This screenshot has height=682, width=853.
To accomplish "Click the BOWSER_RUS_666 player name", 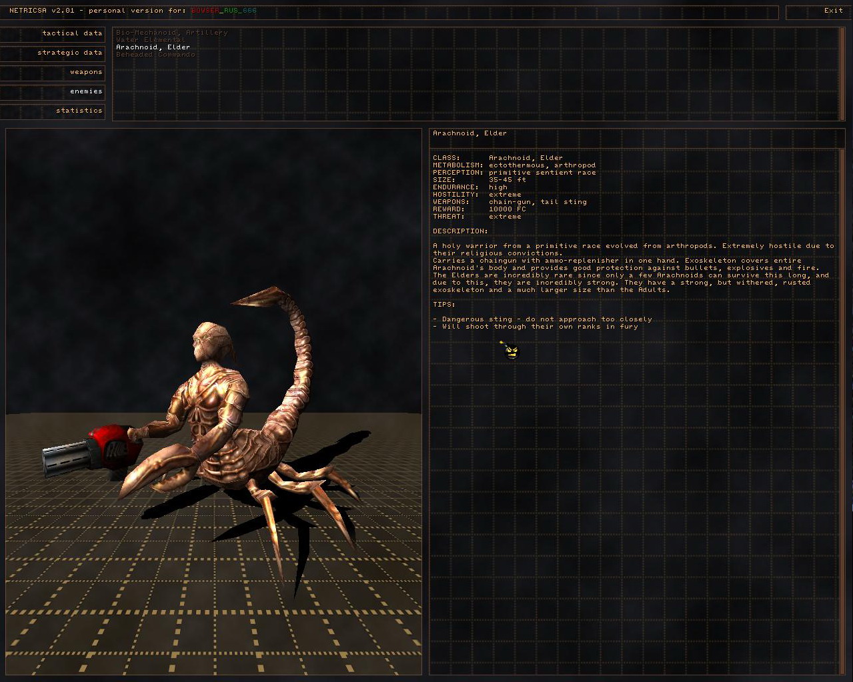I will point(223,11).
